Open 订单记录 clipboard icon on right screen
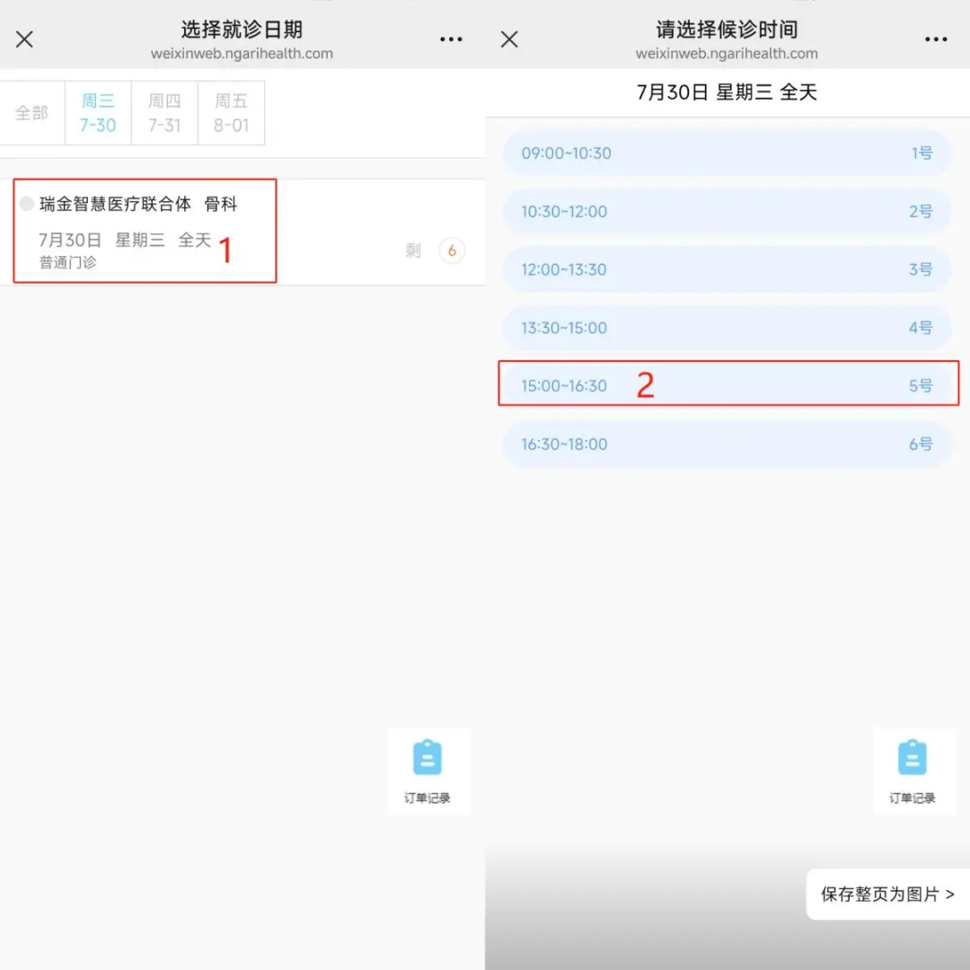This screenshot has width=970, height=970. (913, 770)
